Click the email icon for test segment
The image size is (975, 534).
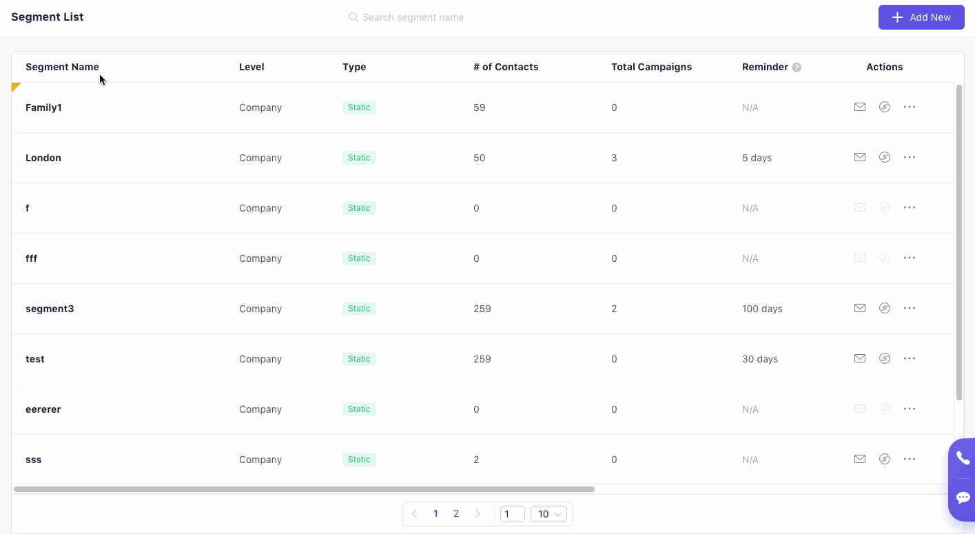[x=859, y=358]
